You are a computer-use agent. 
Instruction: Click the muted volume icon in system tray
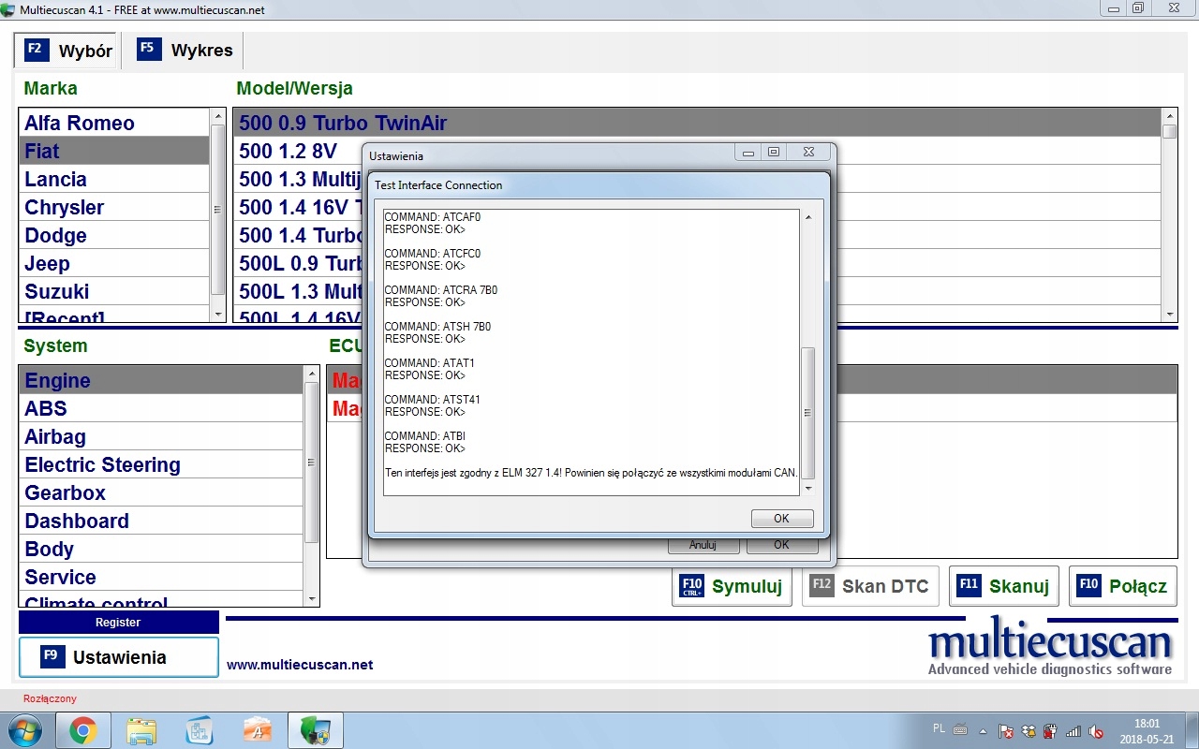tap(1096, 730)
